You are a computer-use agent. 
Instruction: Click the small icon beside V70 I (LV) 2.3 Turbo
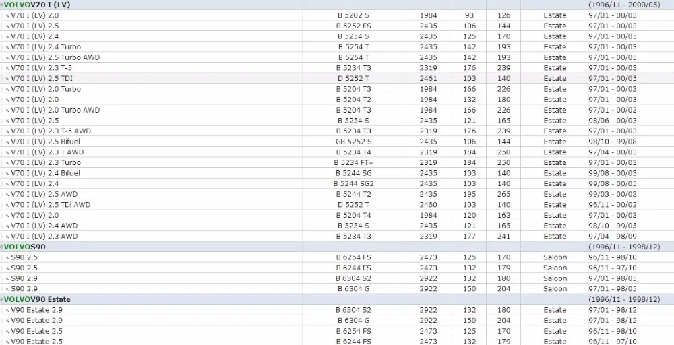[x=7, y=163]
